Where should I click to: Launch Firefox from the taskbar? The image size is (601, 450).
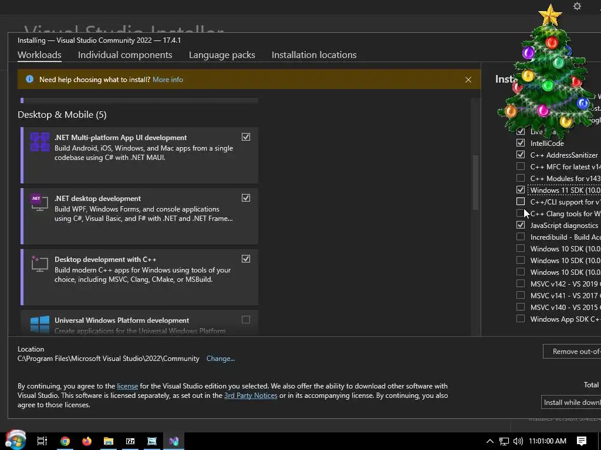pos(87,441)
